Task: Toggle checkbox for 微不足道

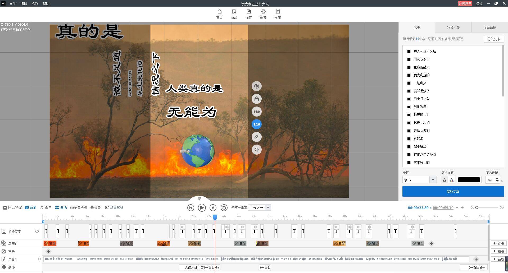Action: point(409,147)
